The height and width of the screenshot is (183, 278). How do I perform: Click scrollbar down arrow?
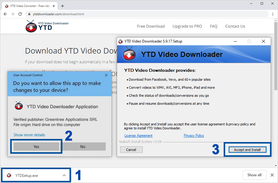tap(276, 166)
